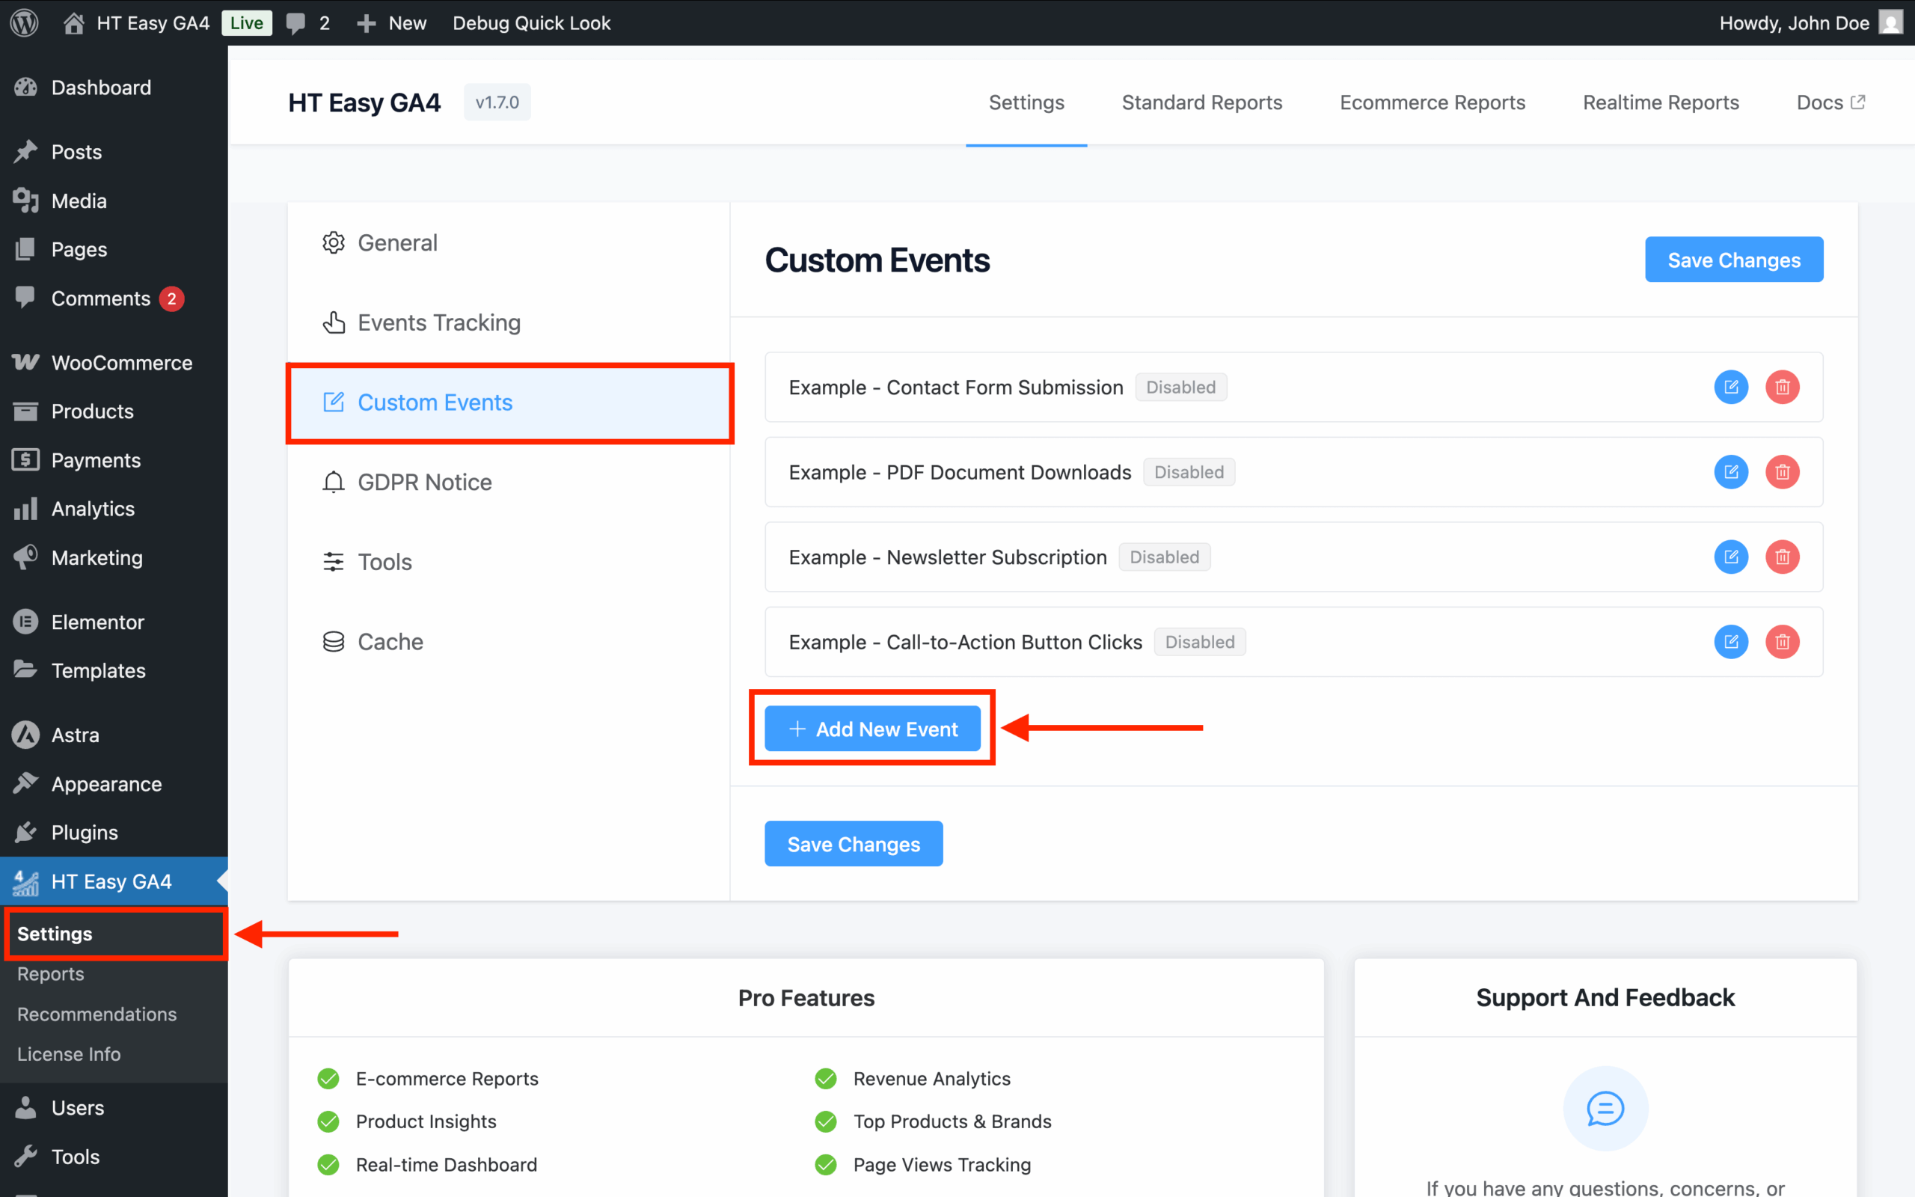Viewport: 1915px width, 1197px height.
Task: Switch to the Ecommerce Reports tab
Action: click(x=1433, y=102)
